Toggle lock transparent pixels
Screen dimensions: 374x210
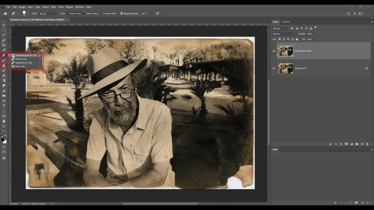(279, 39)
